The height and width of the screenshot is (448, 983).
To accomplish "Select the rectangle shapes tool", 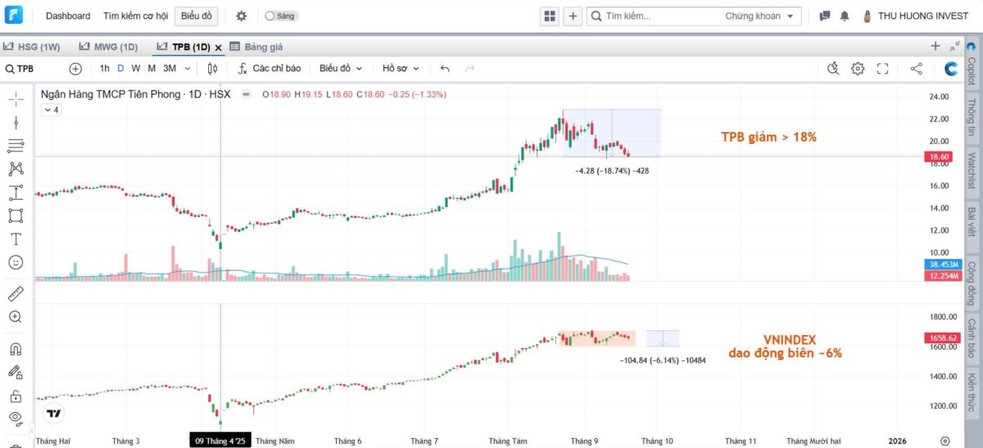I will (x=16, y=215).
